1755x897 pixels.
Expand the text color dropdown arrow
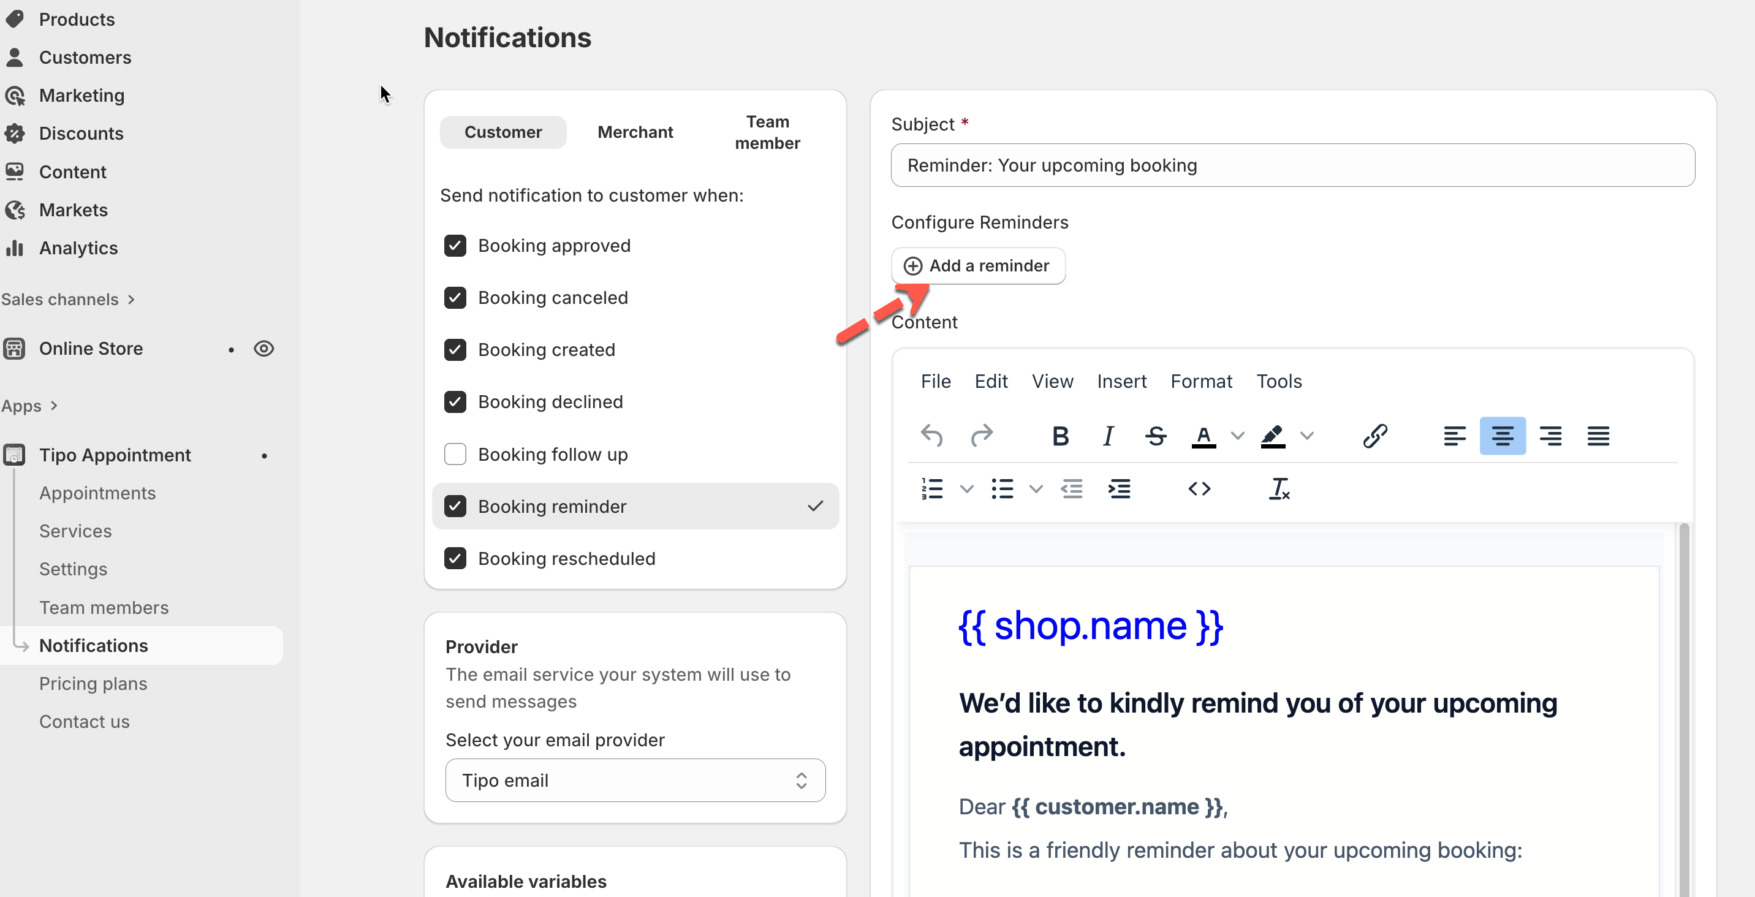[x=1237, y=436]
